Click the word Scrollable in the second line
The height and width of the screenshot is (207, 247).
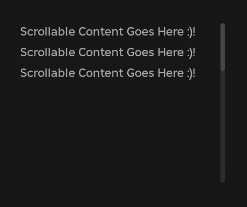click(48, 53)
